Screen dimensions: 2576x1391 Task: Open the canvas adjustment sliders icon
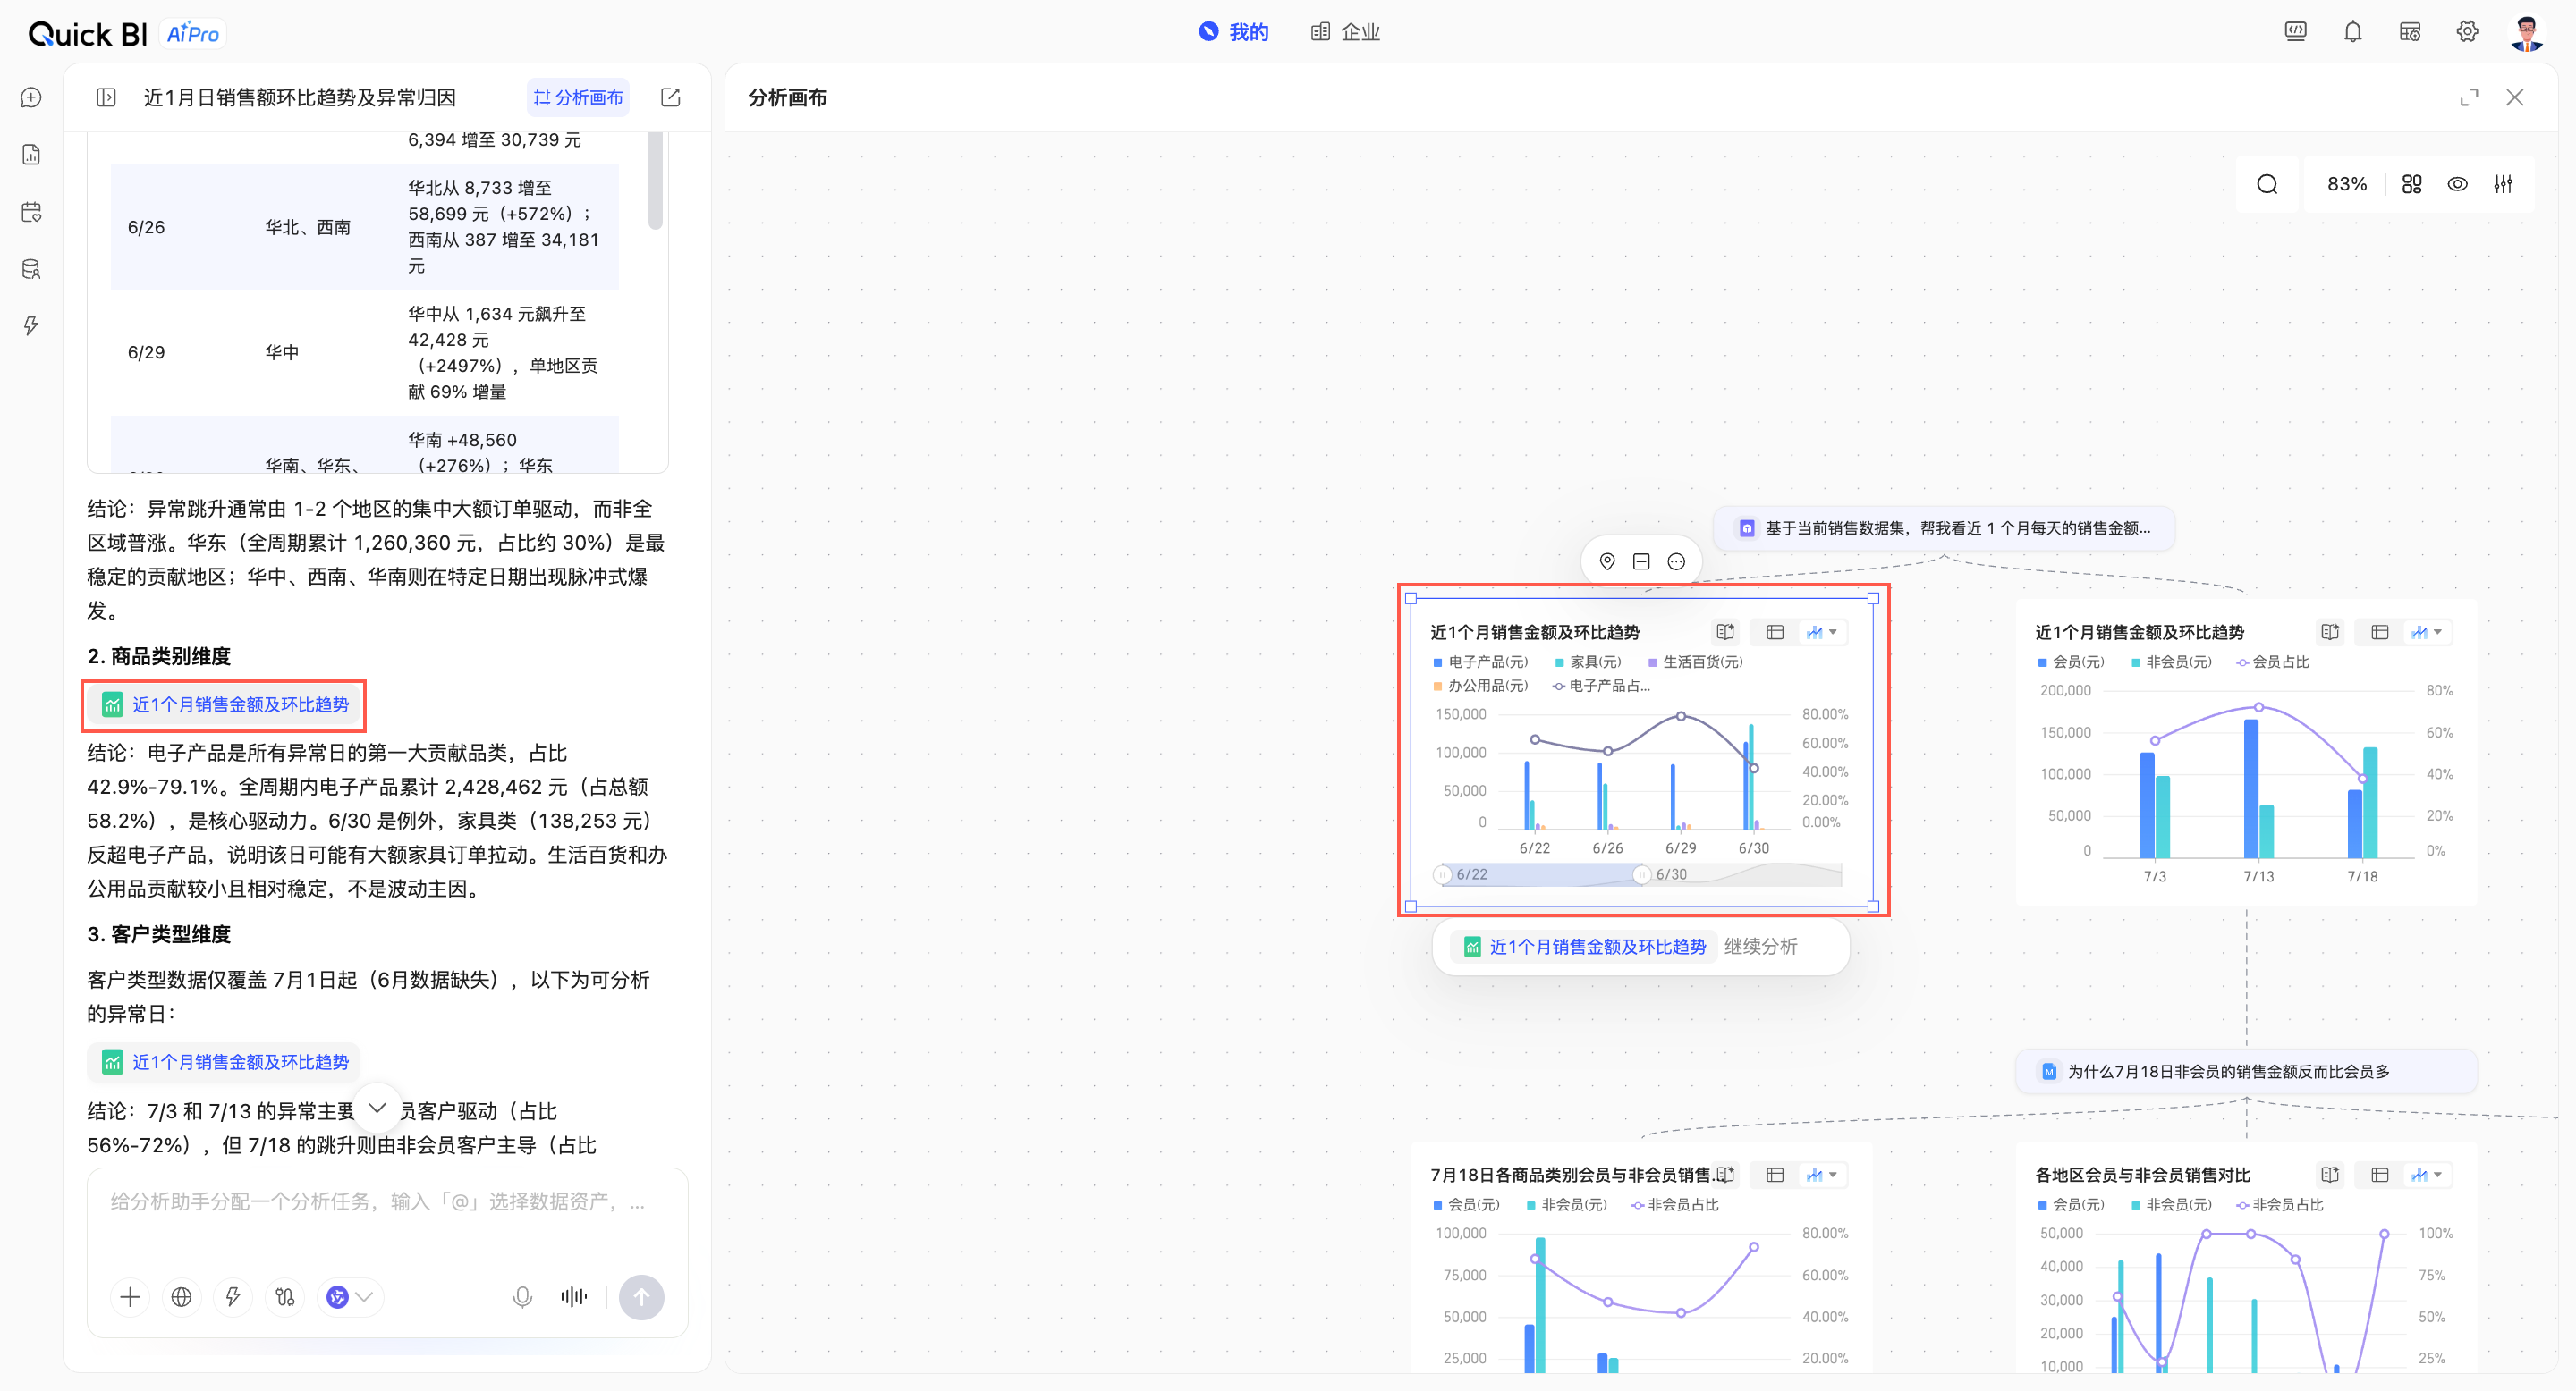2503,184
